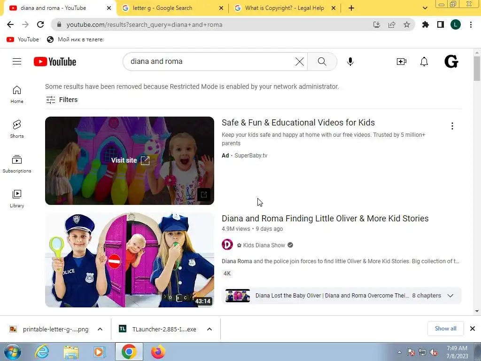Viewport: 481px width, 361px height.
Task: Close the downloads bar
Action: [x=473, y=329]
